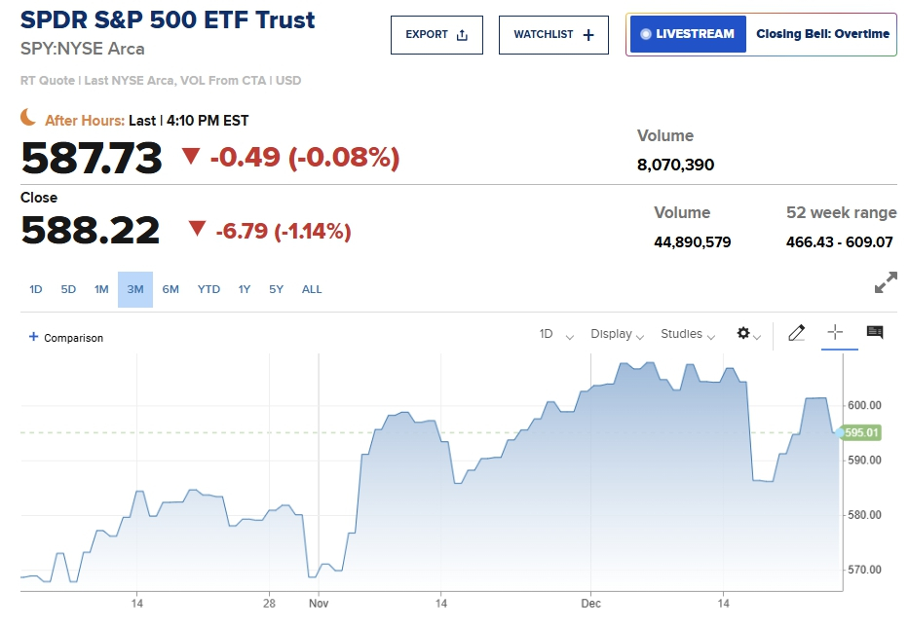909x628 pixels.
Task: Select the ALL time range
Action: (312, 289)
